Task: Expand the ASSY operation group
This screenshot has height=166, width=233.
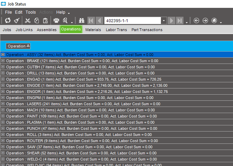Action: pyautogui.click(x=3, y=55)
